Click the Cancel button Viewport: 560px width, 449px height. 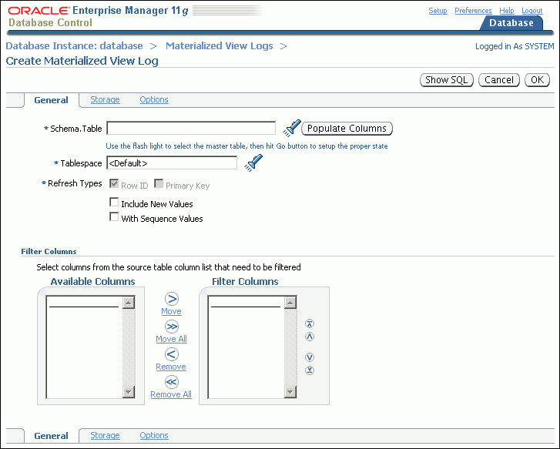499,79
